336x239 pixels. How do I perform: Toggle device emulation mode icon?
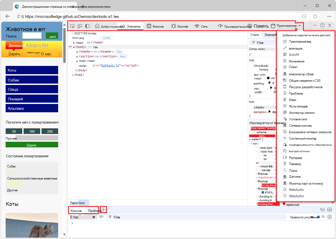pyautogui.click(x=80, y=26)
